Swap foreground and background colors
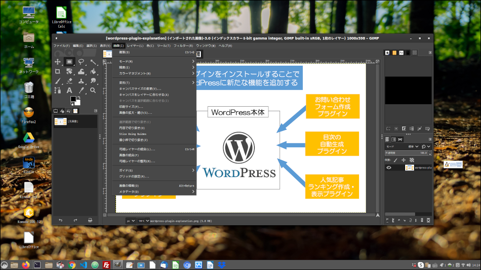Screen dimensions: 481x270 79,98
